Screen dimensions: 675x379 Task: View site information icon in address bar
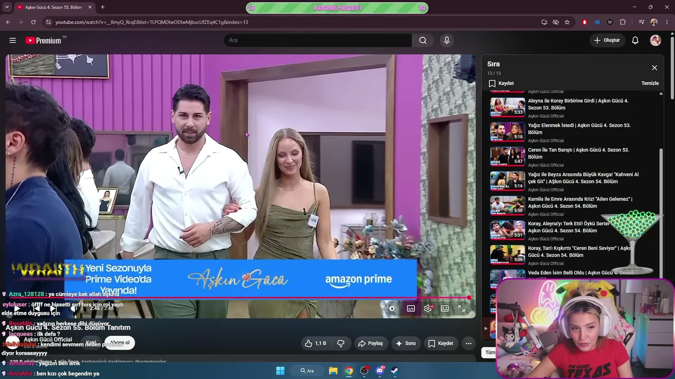(48, 22)
